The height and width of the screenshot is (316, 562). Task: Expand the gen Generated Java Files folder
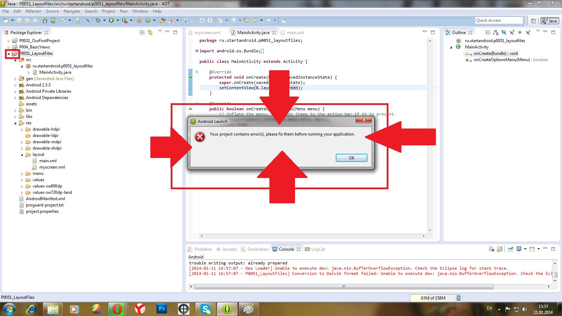pos(15,79)
